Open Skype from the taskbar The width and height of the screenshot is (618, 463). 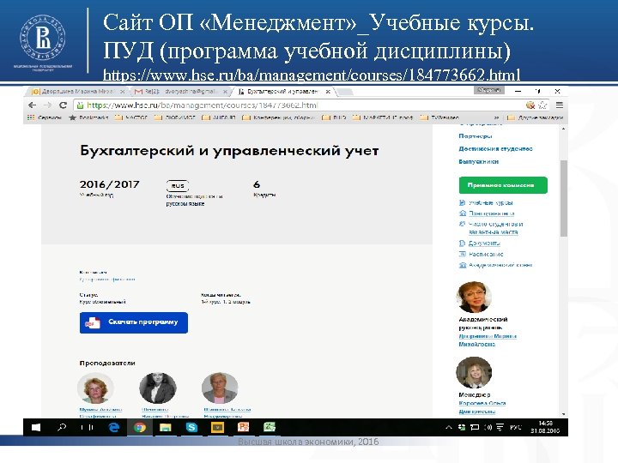click(x=191, y=427)
